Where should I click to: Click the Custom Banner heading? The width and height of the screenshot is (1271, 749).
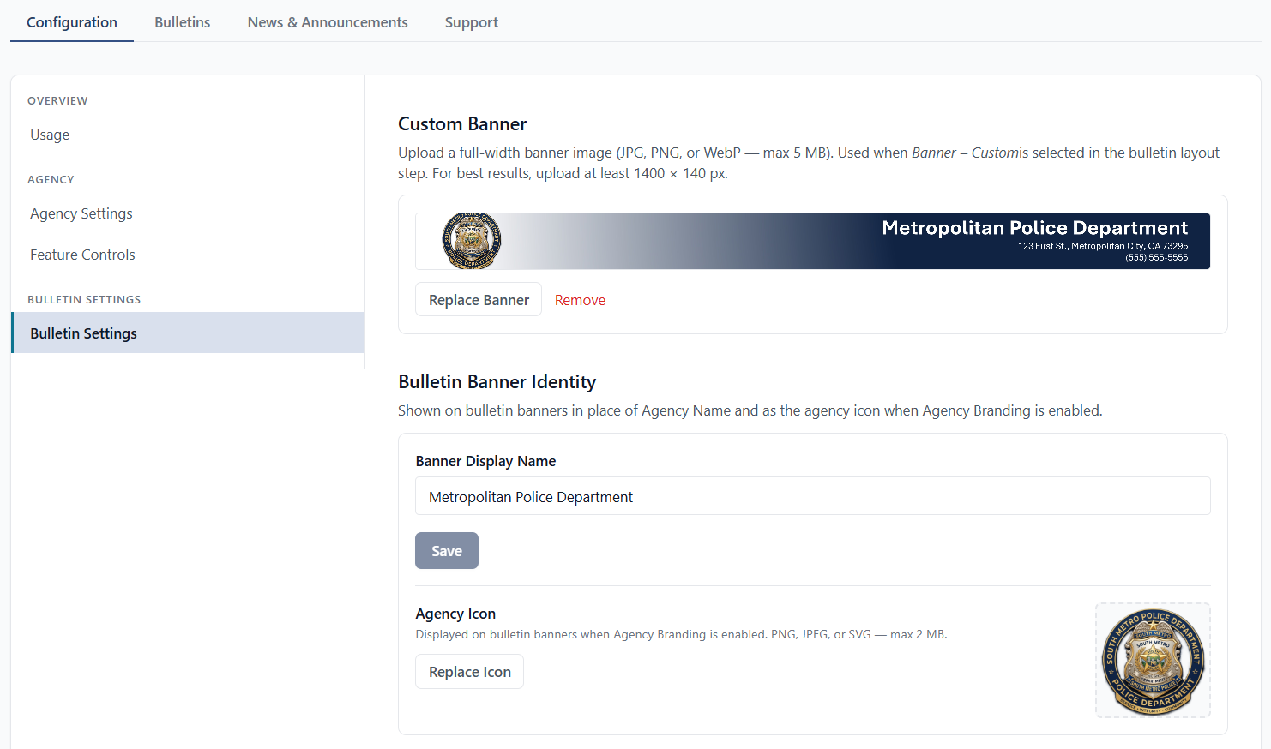coord(462,123)
